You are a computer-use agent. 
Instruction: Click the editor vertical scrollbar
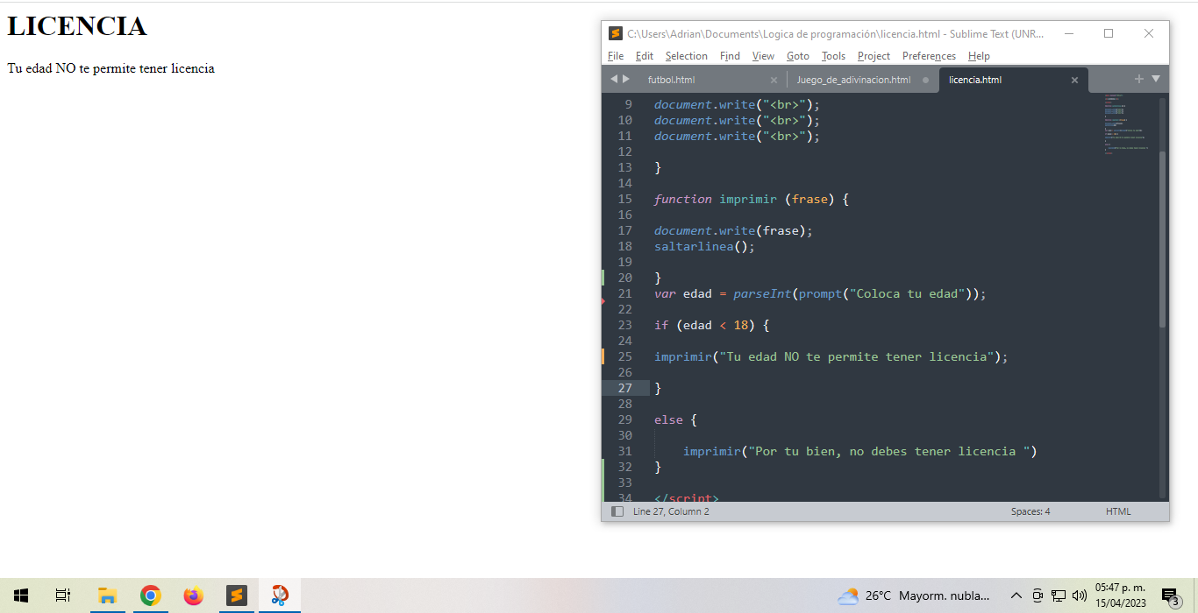tap(1163, 238)
